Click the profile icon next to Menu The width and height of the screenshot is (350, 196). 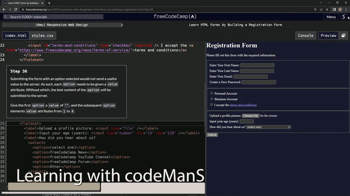point(344,17)
